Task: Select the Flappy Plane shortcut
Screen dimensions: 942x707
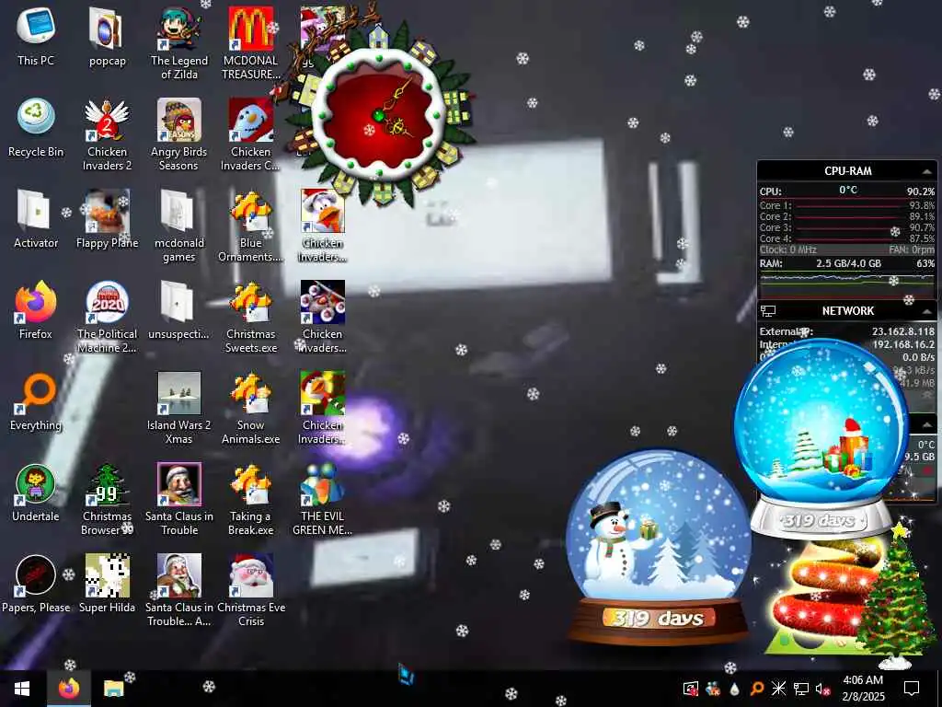Action: [107, 219]
